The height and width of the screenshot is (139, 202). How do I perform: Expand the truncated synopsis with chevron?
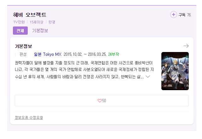pos(147,77)
